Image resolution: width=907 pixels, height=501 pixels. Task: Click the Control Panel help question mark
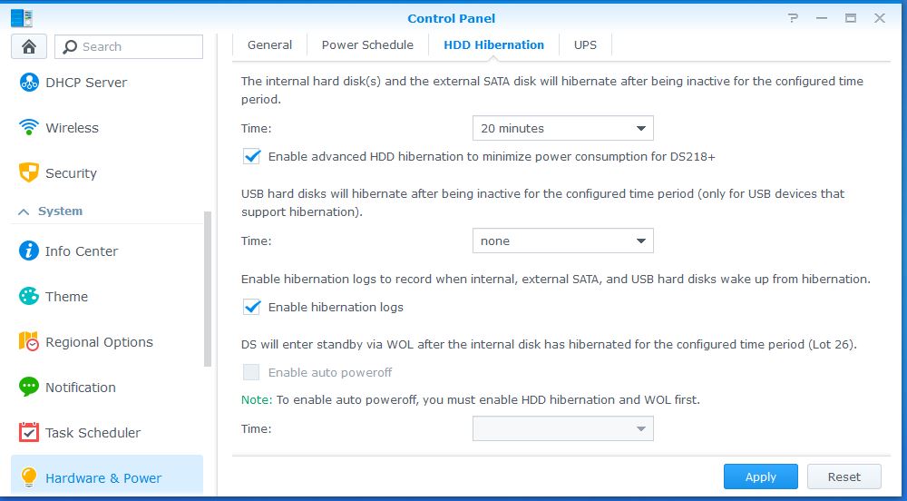(794, 18)
